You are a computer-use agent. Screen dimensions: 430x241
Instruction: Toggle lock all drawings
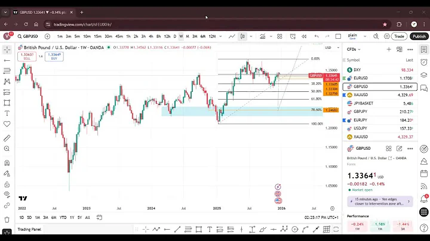pos(7,184)
